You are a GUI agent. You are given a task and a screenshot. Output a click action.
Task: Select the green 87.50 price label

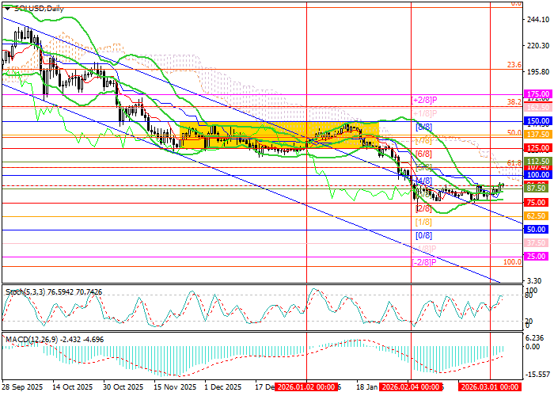pos(536,188)
